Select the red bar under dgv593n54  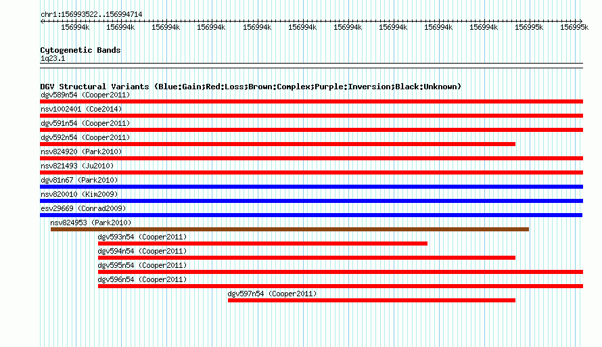[262, 244]
